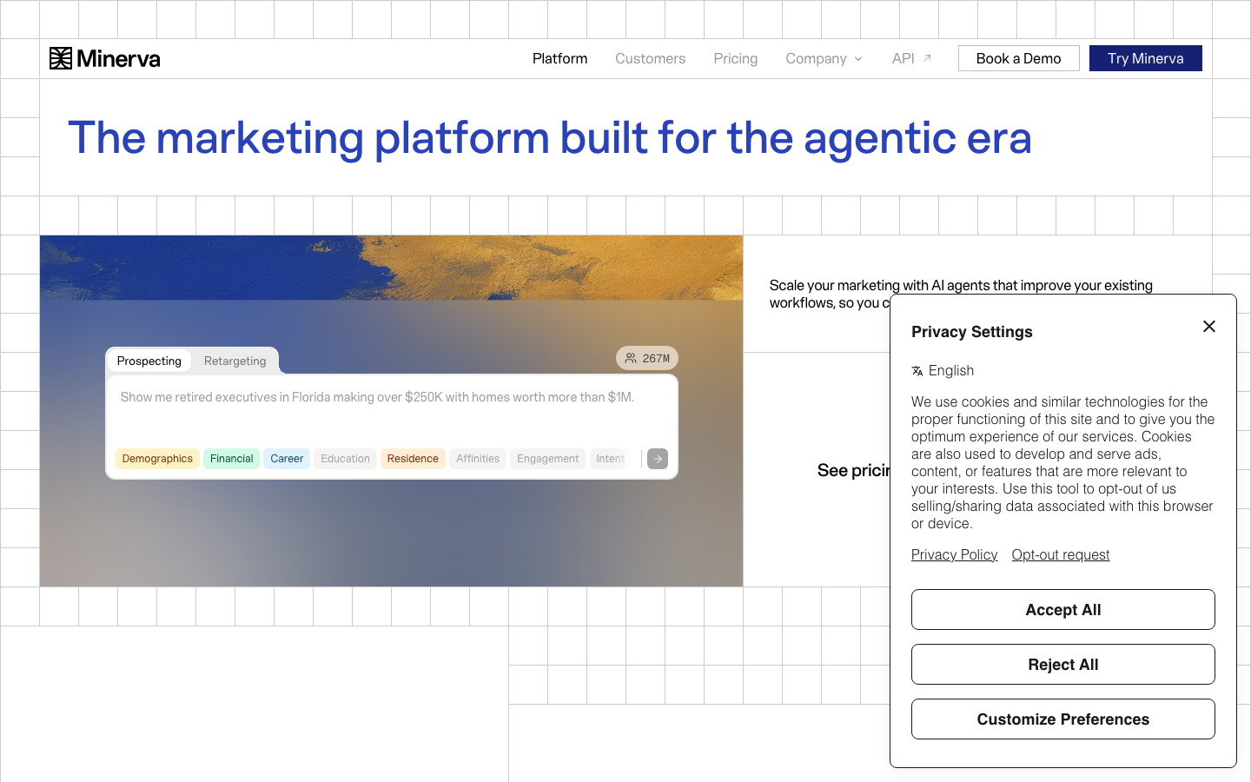
Task: Switch to the Retargeting tab
Action: point(235,361)
